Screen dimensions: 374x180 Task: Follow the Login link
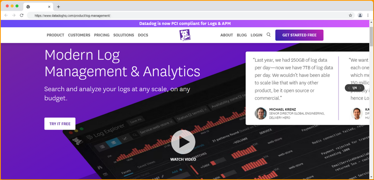256,35
